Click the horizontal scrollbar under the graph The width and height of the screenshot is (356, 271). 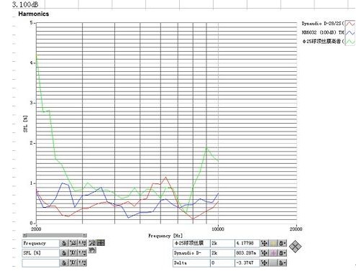coord(55,235)
